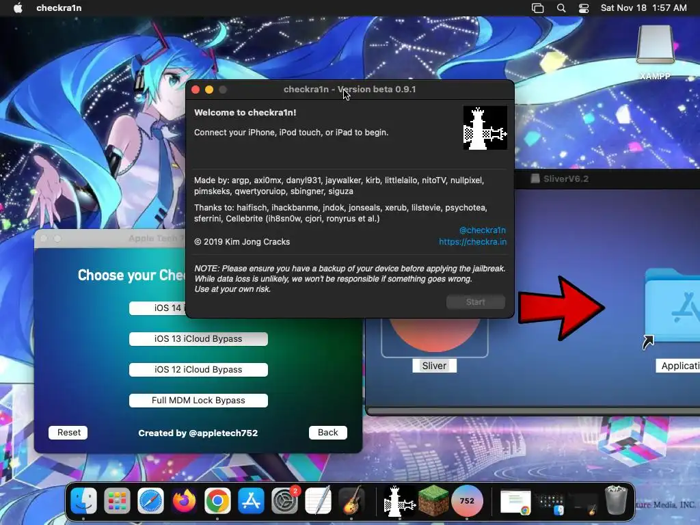Open minimized Finder window in dock
This screenshot has width=700, height=525.
tap(550, 504)
